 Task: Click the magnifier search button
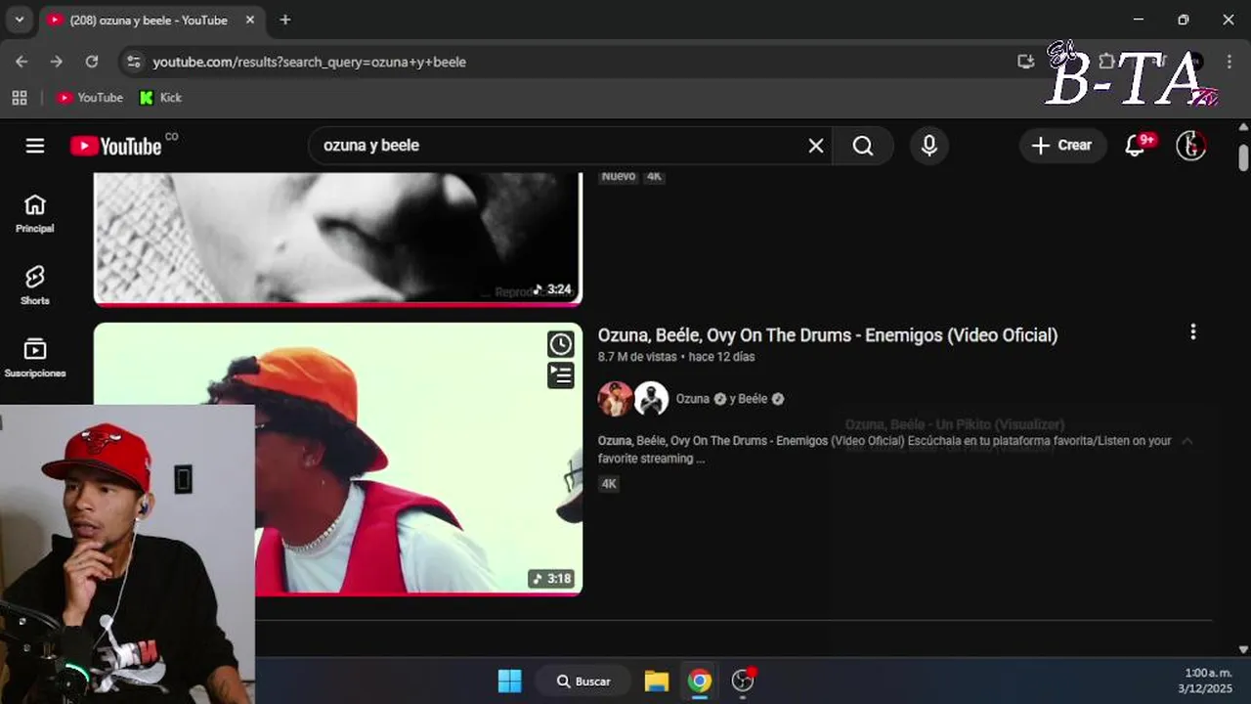click(863, 146)
